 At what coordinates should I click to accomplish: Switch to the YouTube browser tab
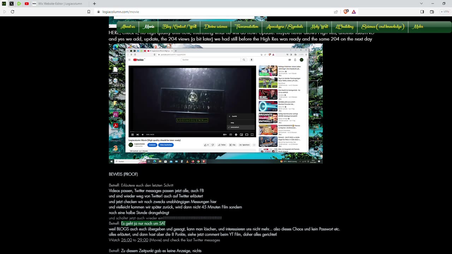click(x=26, y=4)
